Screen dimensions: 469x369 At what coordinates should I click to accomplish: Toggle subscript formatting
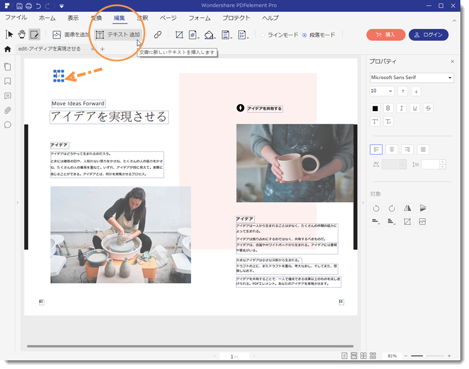coord(388,121)
